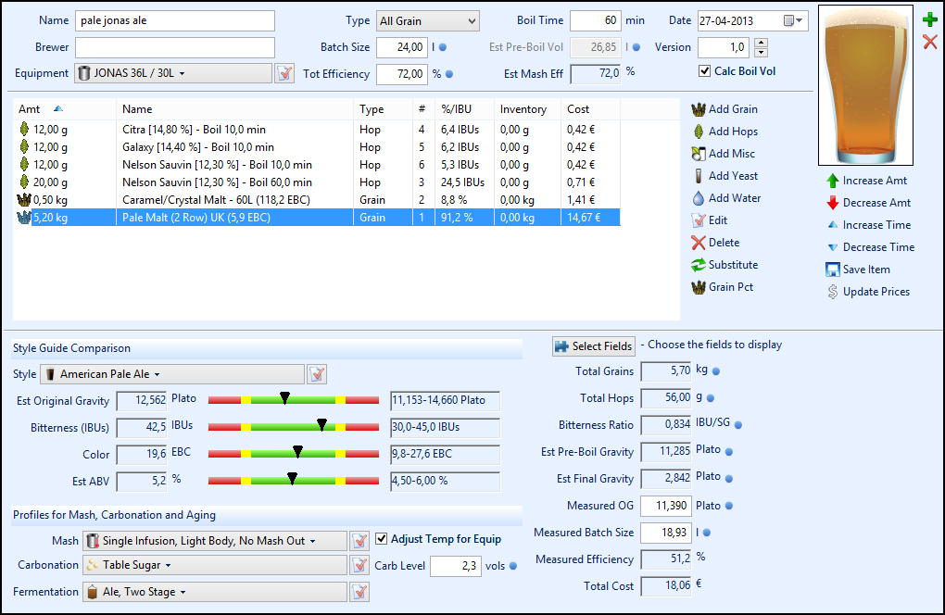The image size is (945, 615).
Task: Click the Add Yeast icon
Action: coord(699,176)
